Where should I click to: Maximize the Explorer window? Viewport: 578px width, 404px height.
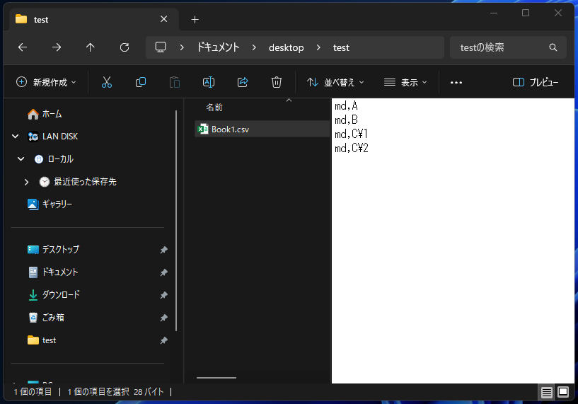point(526,13)
